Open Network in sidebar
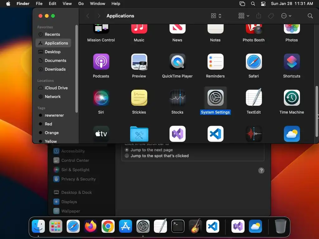Viewport: 319px width, 239px height. pyautogui.click(x=53, y=97)
